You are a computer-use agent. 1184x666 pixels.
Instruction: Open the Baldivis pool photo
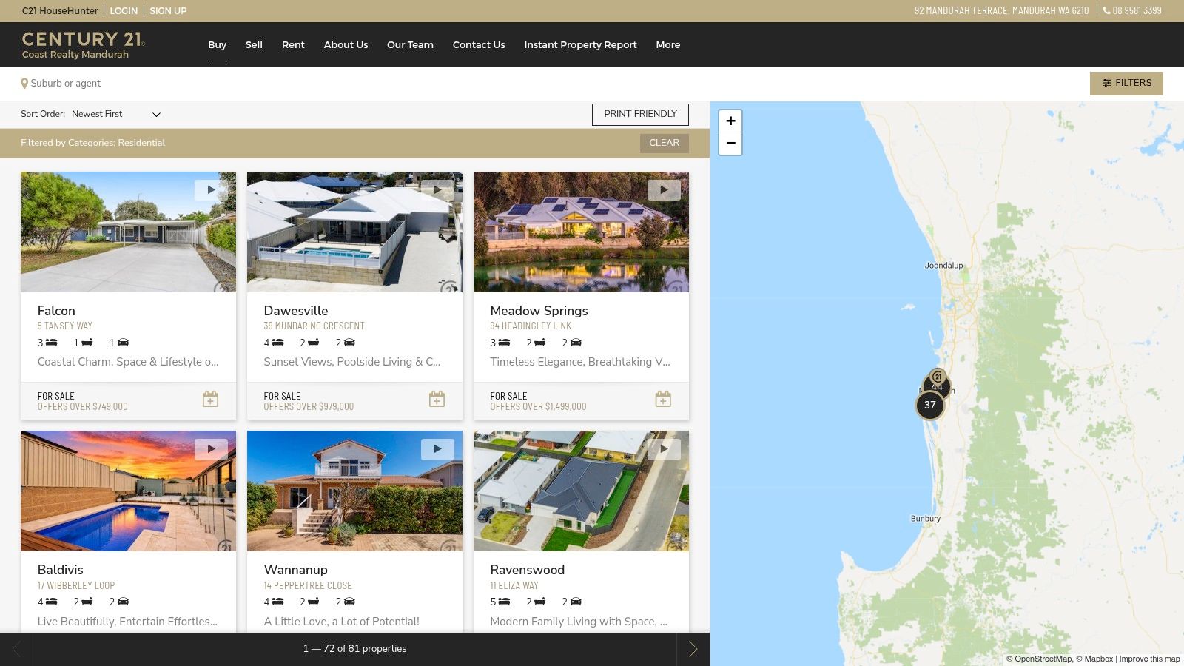[x=128, y=491]
